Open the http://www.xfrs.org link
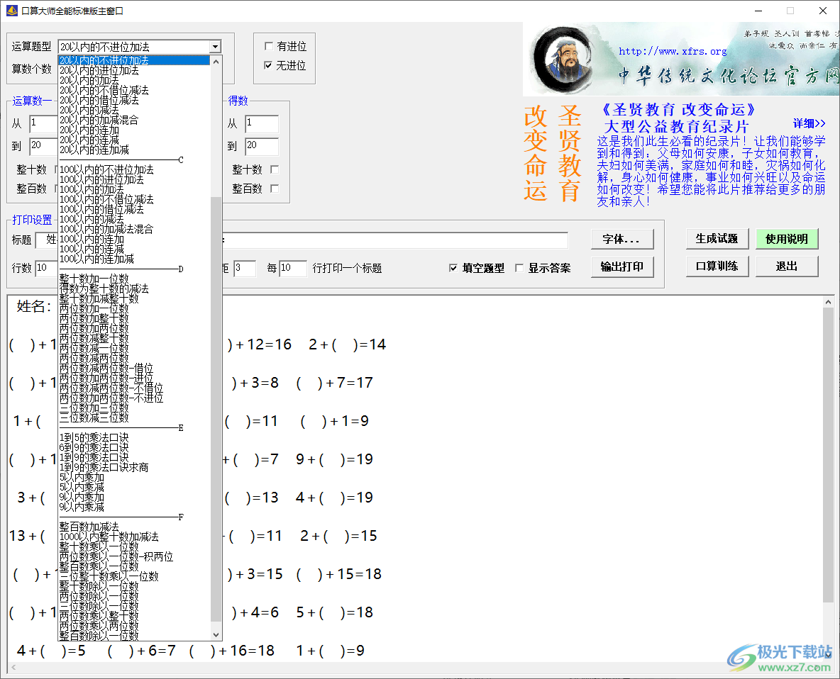This screenshot has width=840, height=679. (x=673, y=51)
